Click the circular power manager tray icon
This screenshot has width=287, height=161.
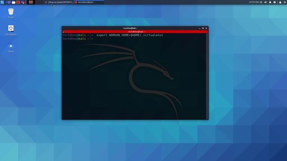(274, 2)
